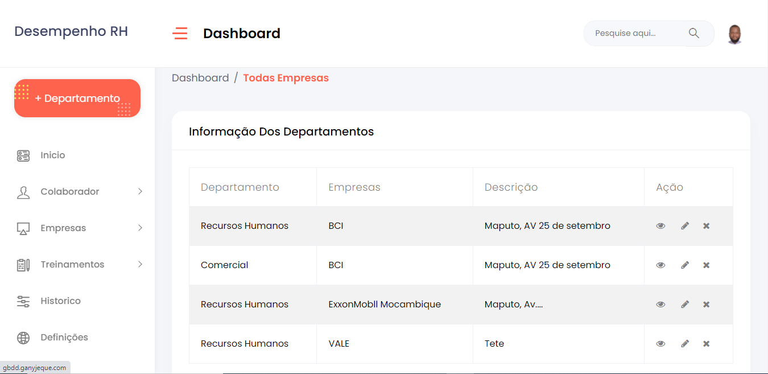768x374 pixels.
Task: View details of the Comercial row
Action: pos(660,265)
